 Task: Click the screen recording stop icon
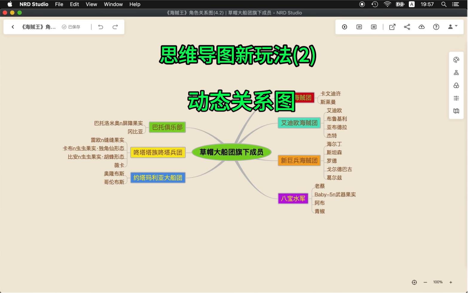pos(362,4)
